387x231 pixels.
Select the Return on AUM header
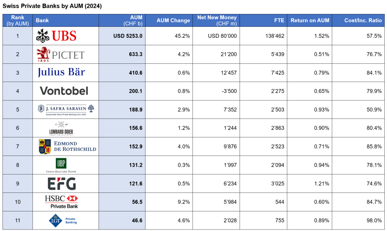(310, 20)
